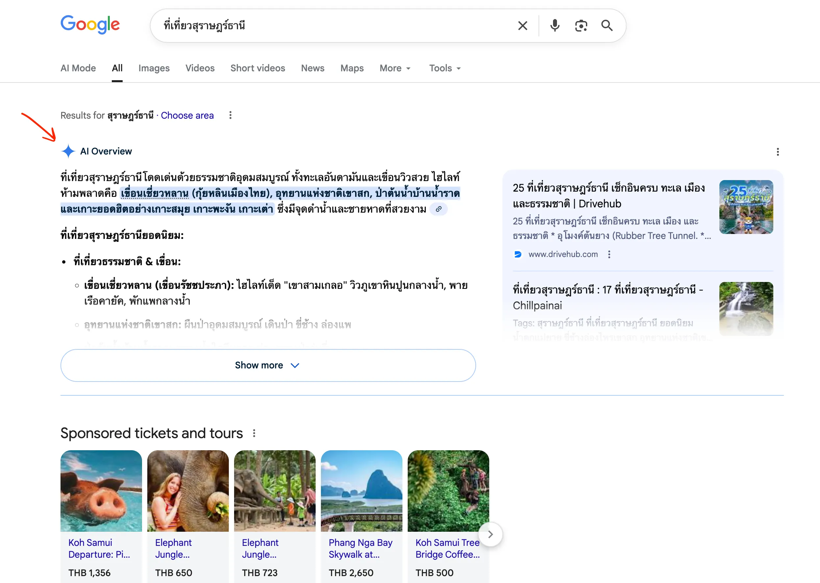Open three-dot menu next to Sponsored tickets heading
The image size is (820, 583).
coord(254,433)
